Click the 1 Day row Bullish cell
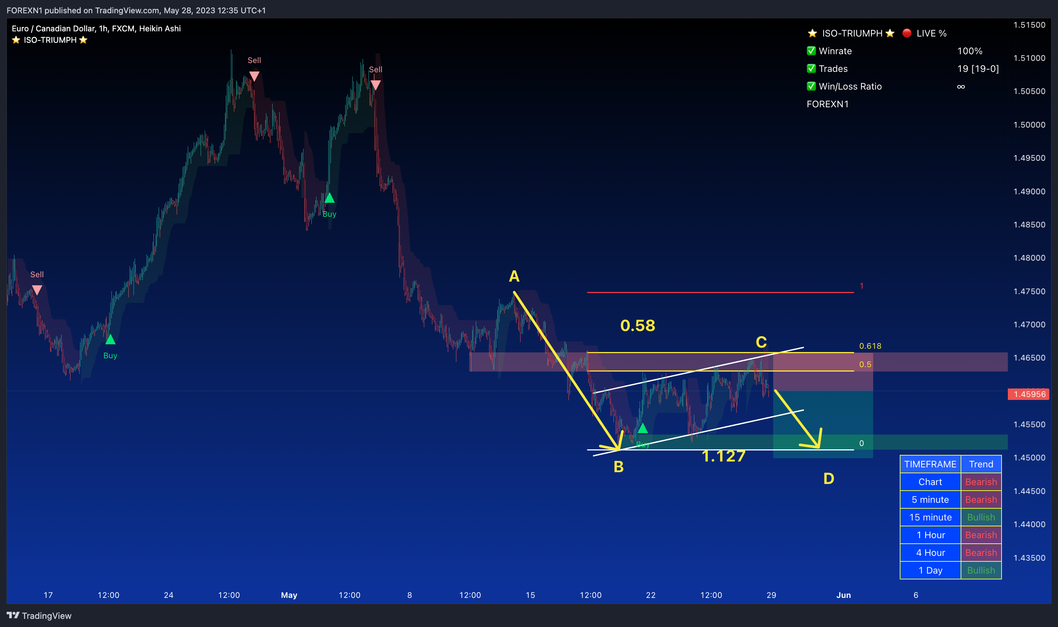The height and width of the screenshot is (627, 1058). [981, 570]
